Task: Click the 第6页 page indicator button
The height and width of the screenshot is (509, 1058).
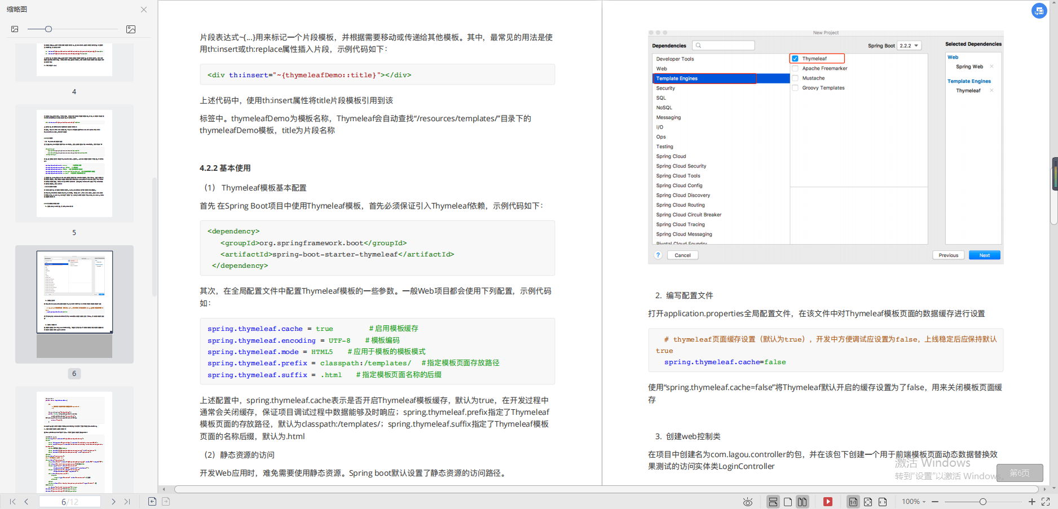Action: pyautogui.click(x=1020, y=473)
